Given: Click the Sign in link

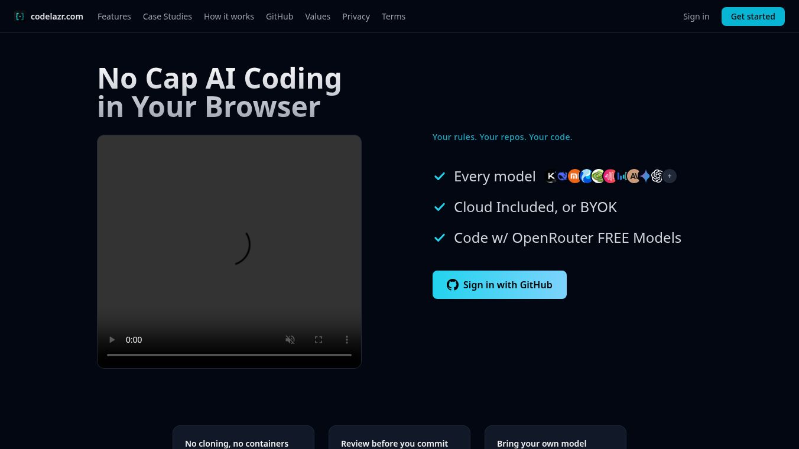Looking at the screenshot, I should tap(696, 17).
